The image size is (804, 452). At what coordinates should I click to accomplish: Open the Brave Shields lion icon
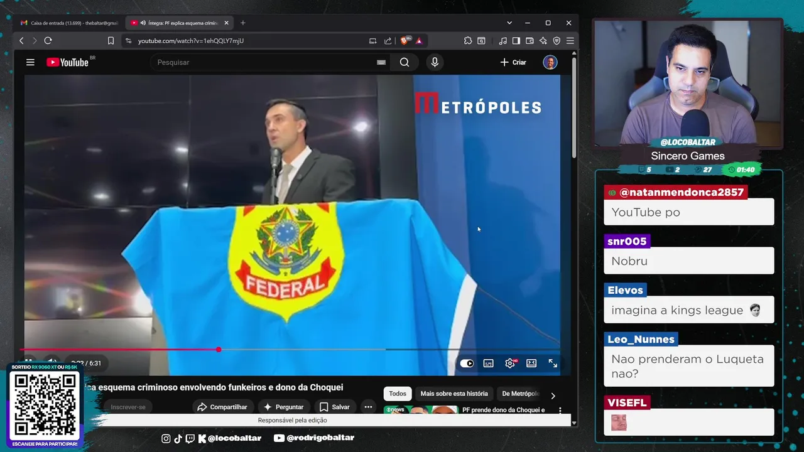pos(405,41)
